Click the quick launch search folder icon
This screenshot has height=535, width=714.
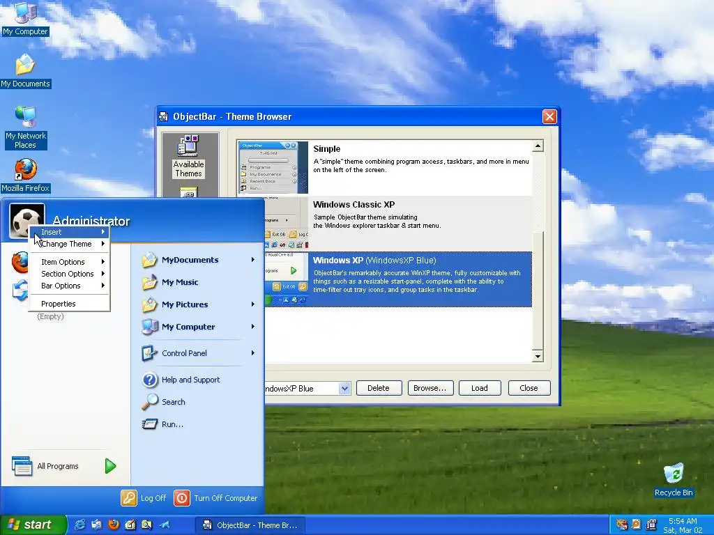click(146, 525)
